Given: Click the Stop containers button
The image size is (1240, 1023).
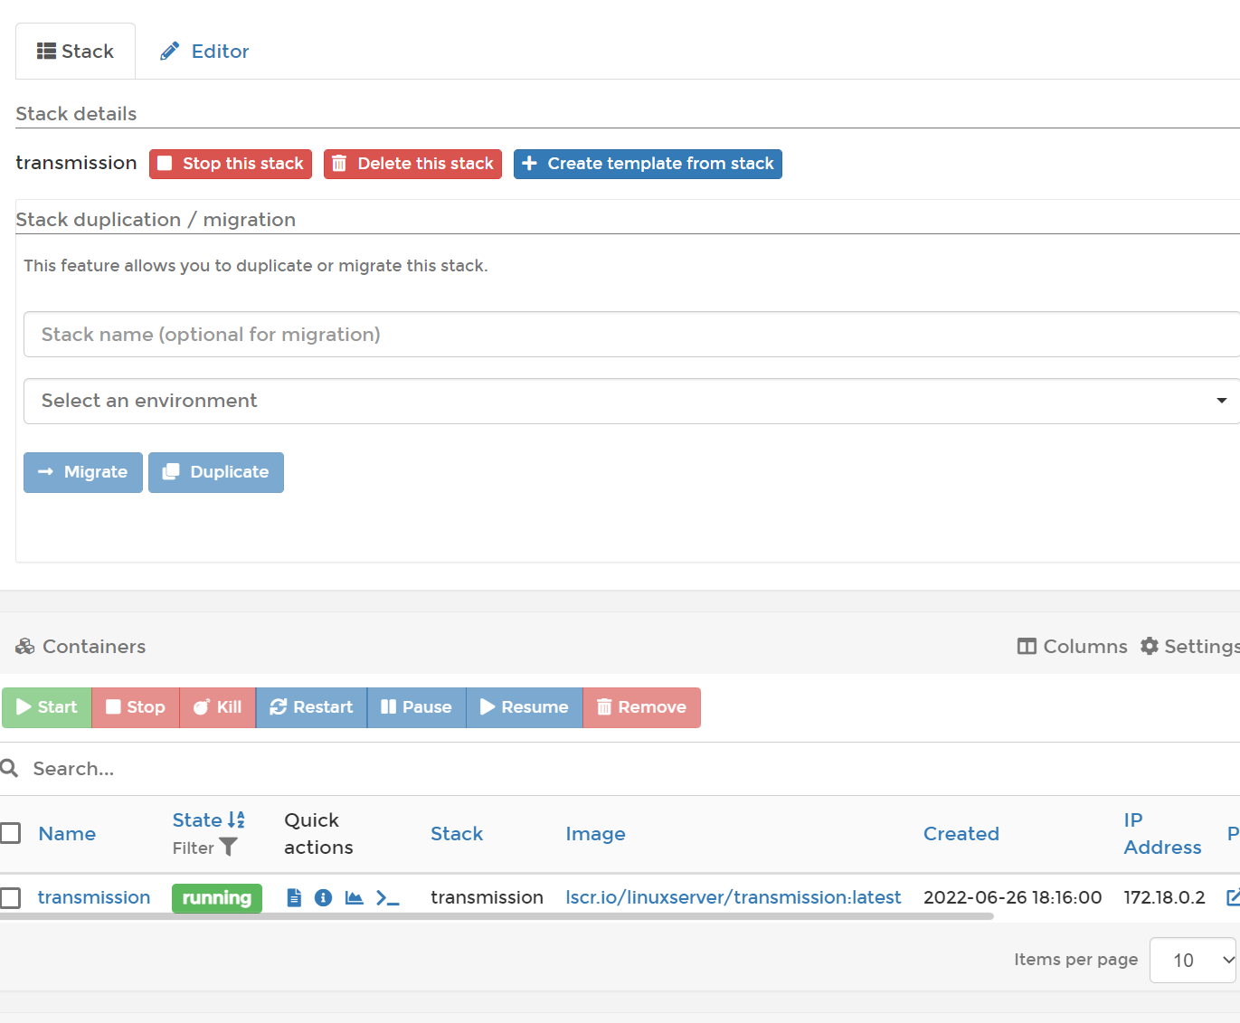Looking at the screenshot, I should point(136,707).
